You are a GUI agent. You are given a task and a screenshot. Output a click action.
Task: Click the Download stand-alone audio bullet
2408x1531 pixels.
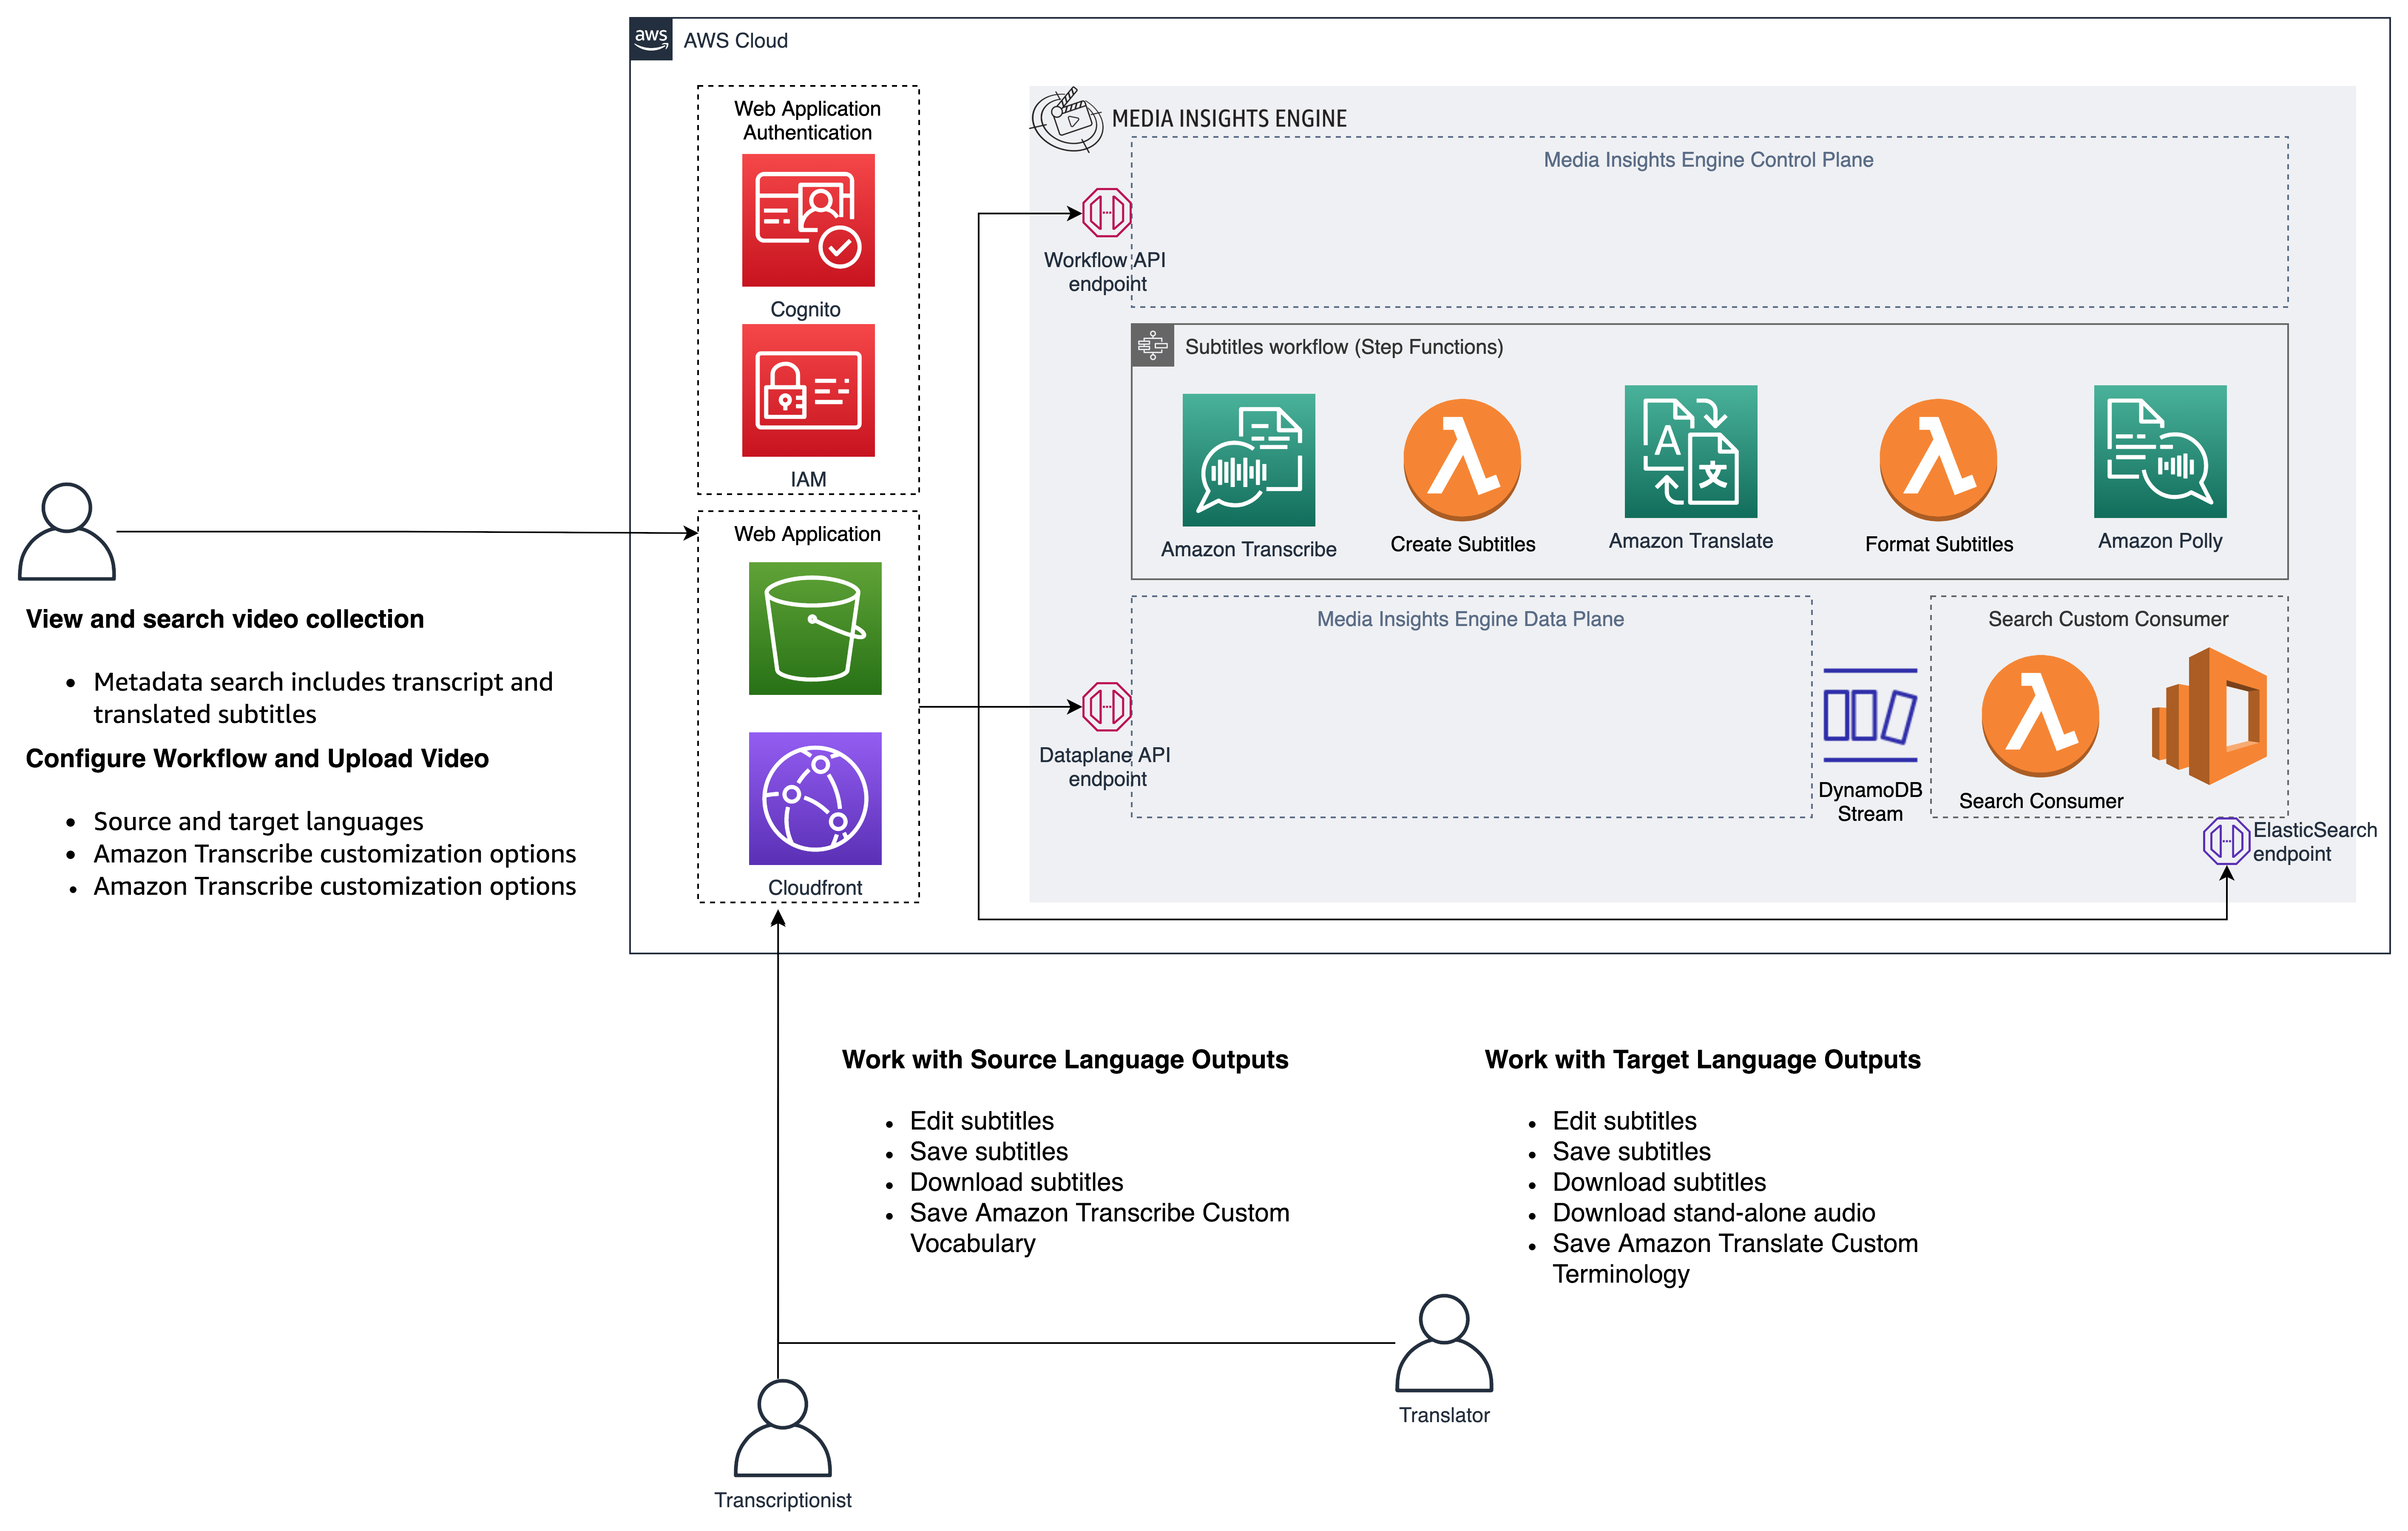(x=1714, y=1213)
